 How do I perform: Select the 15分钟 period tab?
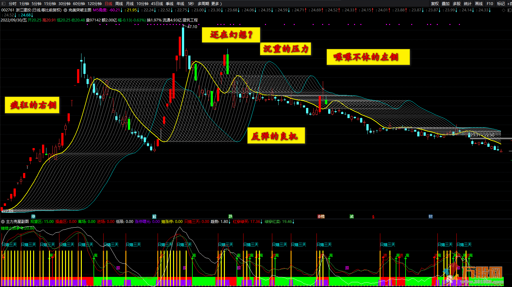point(50,3)
